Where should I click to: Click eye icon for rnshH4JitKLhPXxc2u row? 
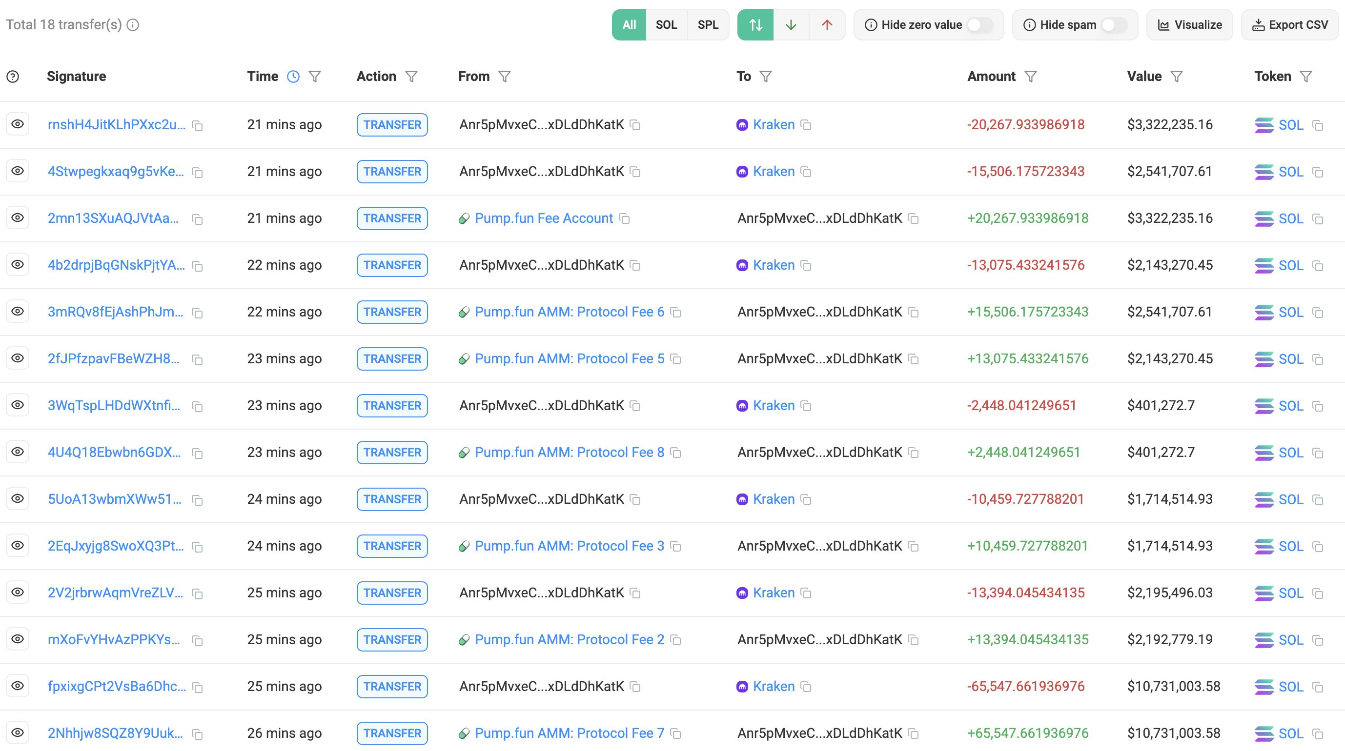[18, 124]
